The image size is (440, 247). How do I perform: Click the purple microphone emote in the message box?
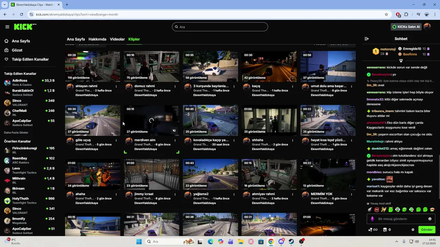coord(372,219)
